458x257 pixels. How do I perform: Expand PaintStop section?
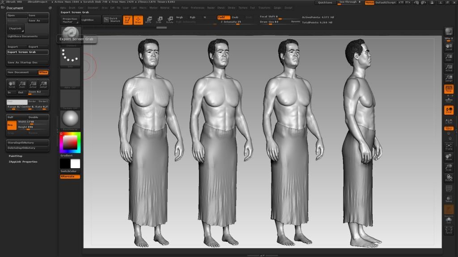point(16,156)
